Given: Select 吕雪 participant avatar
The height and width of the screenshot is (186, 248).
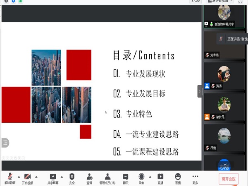Looking at the screenshot, I should tap(224, 136).
